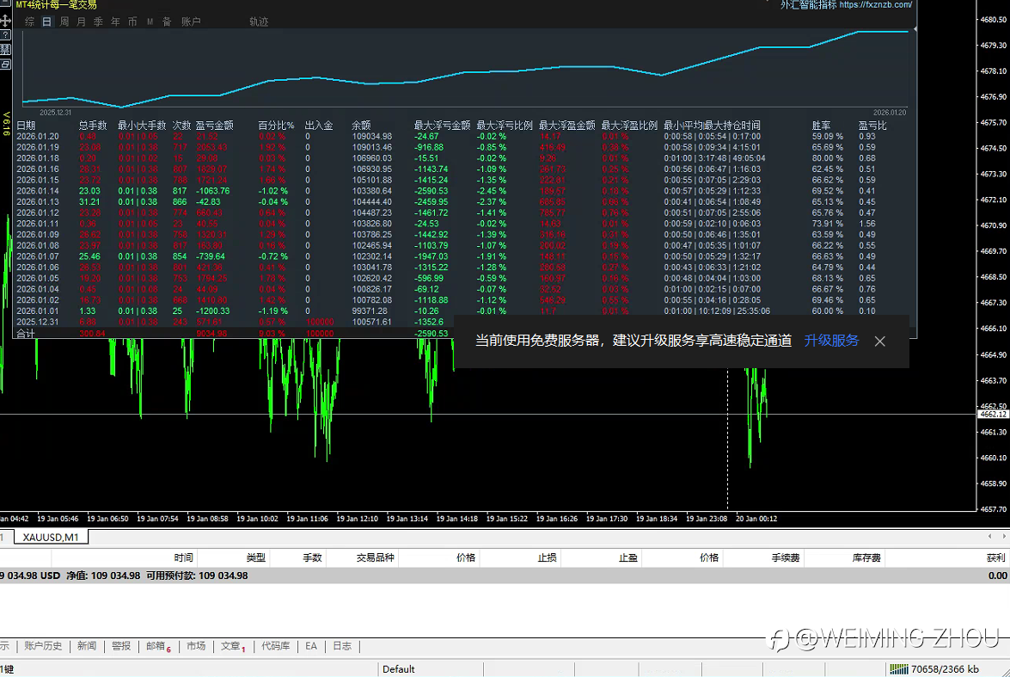The width and height of the screenshot is (1010, 677).
Task: Open the 日志 journal tab
Action: click(342, 646)
